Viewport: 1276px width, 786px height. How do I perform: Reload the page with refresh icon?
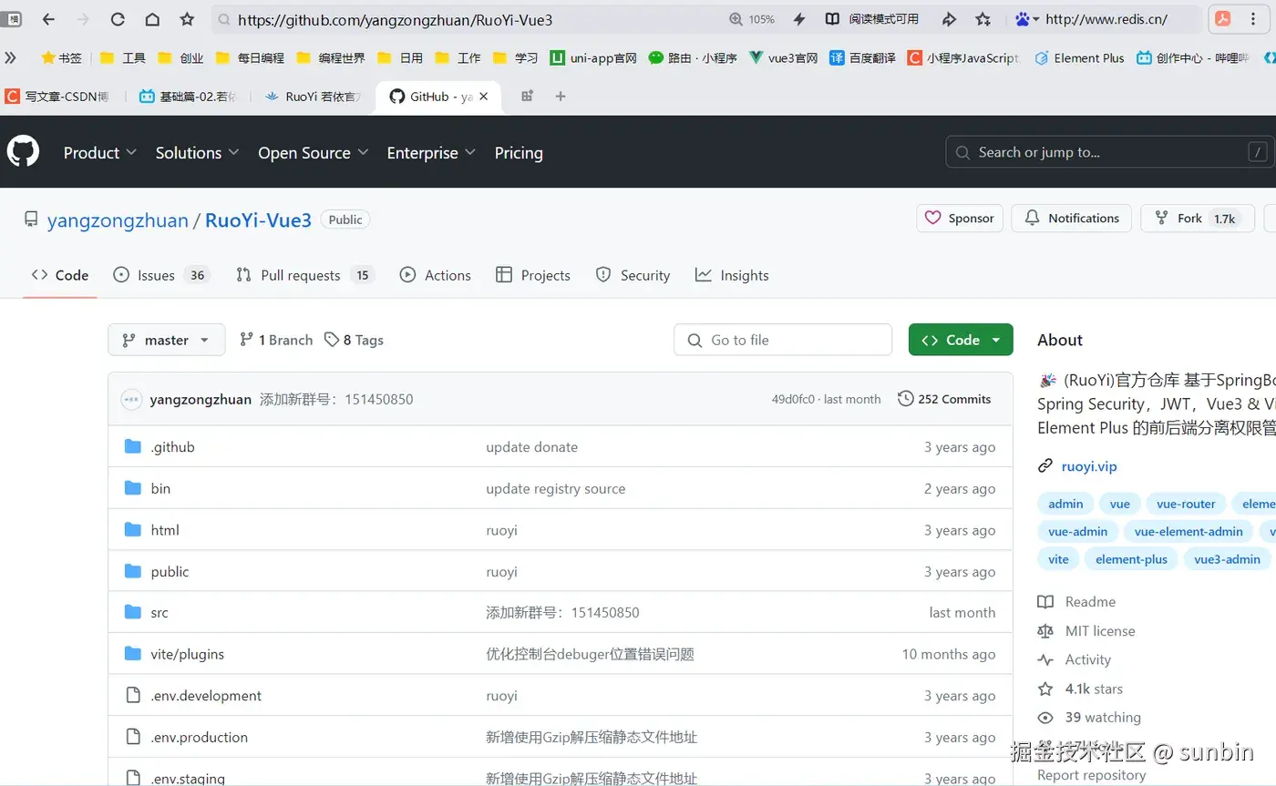tap(118, 19)
